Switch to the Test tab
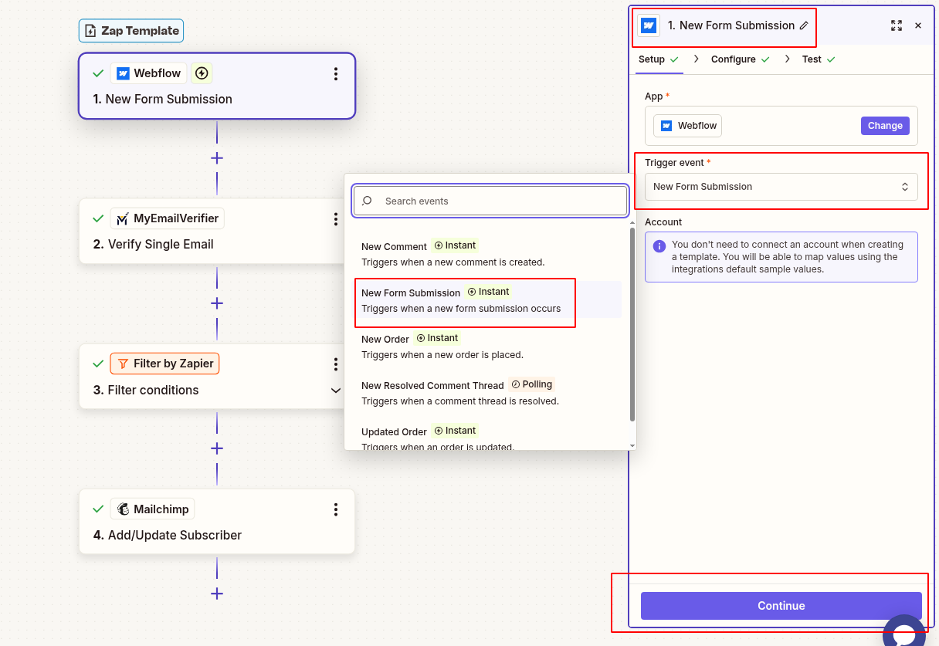This screenshot has width=939, height=646. point(812,59)
